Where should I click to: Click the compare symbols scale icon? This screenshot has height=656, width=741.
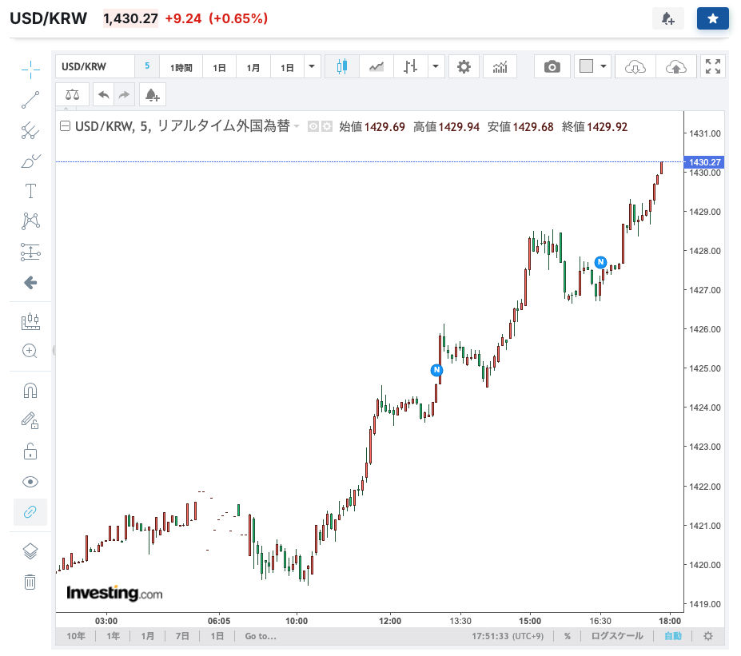click(73, 95)
